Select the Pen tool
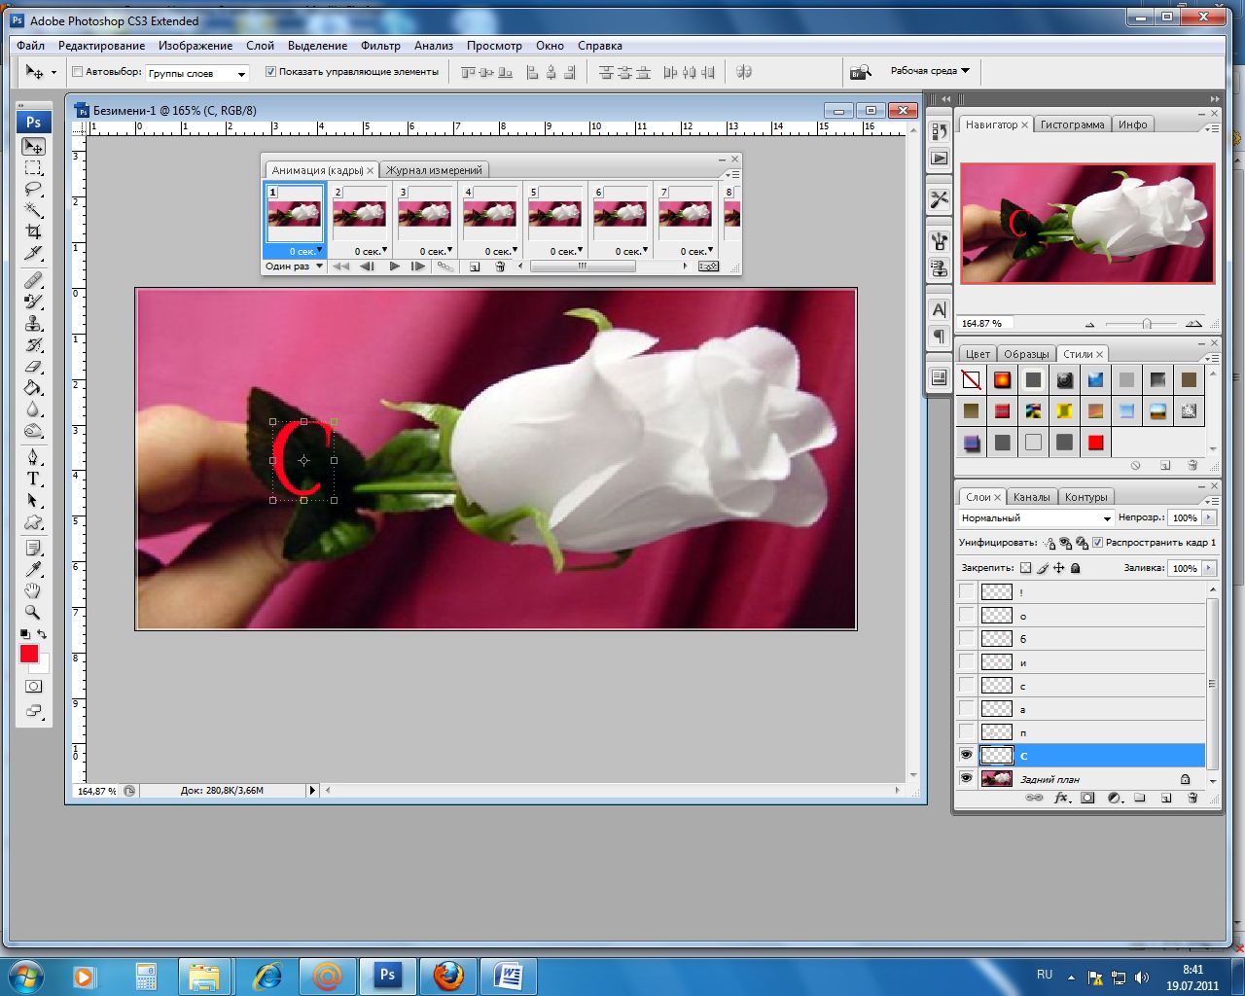 (x=33, y=457)
